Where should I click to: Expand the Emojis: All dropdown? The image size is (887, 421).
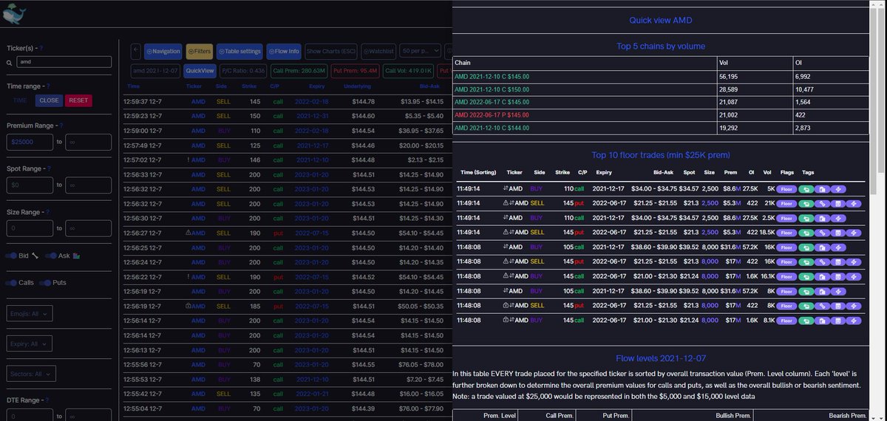click(x=30, y=314)
